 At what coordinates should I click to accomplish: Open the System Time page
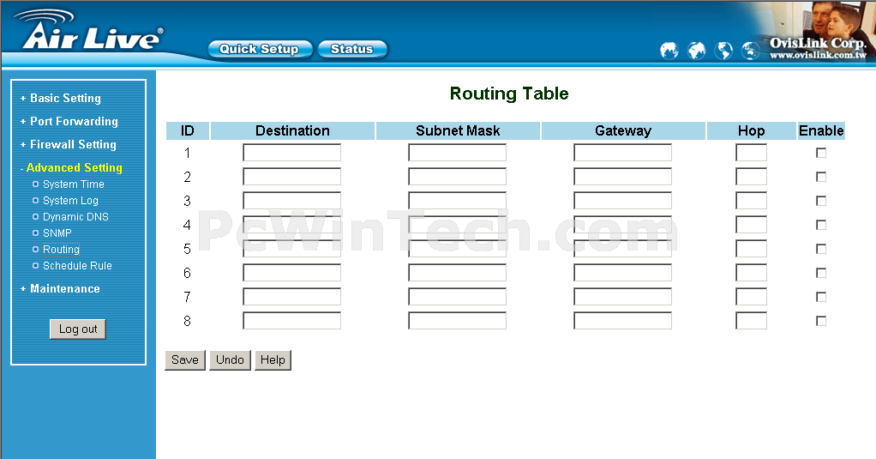tap(73, 184)
